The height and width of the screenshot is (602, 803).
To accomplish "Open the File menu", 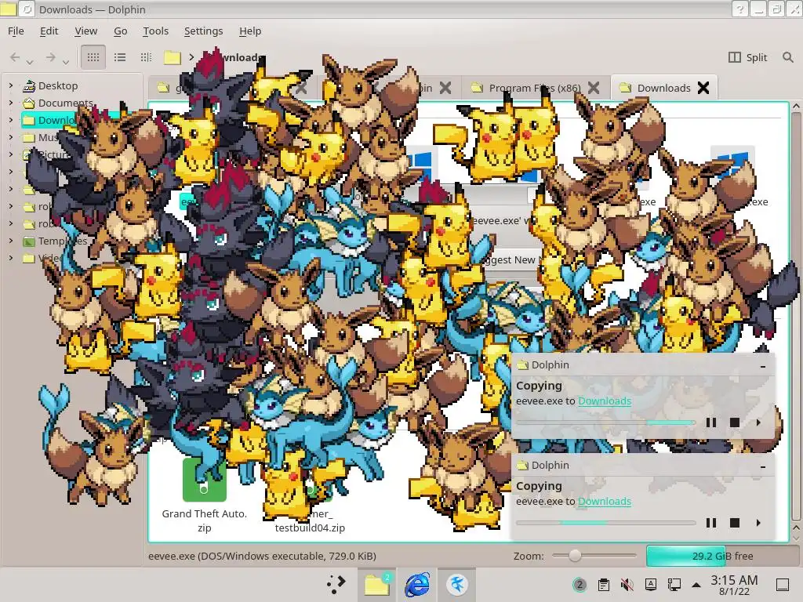I will [x=16, y=31].
